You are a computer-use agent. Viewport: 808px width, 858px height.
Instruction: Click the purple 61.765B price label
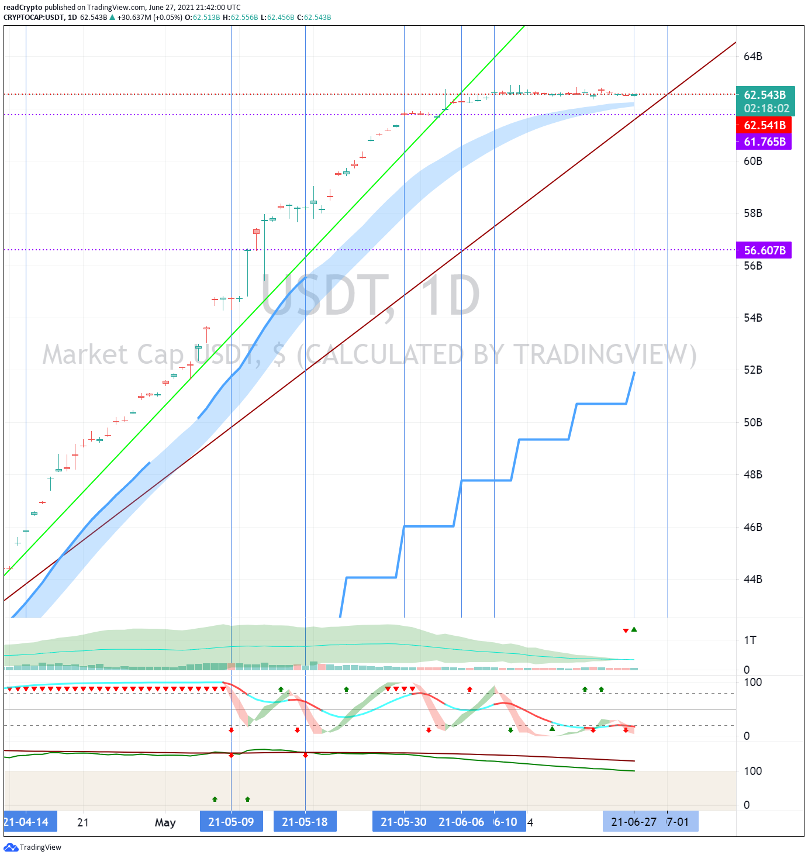click(x=764, y=142)
